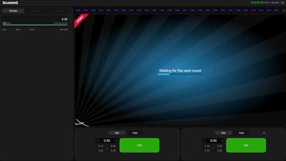
Task: Decrease stake with minus in left bet panel
Action: tap(98, 141)
